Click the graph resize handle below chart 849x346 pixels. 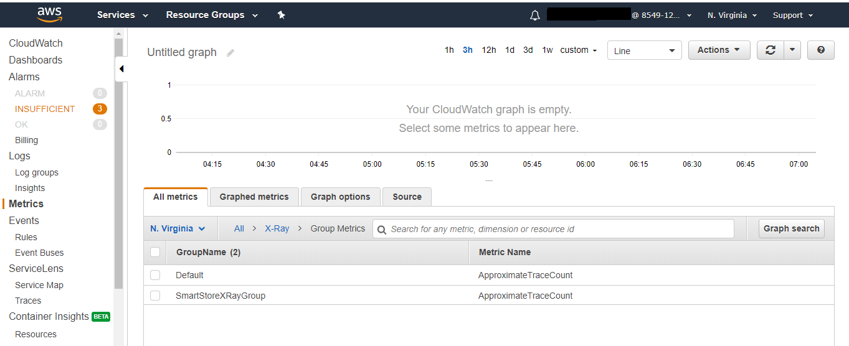488,180
